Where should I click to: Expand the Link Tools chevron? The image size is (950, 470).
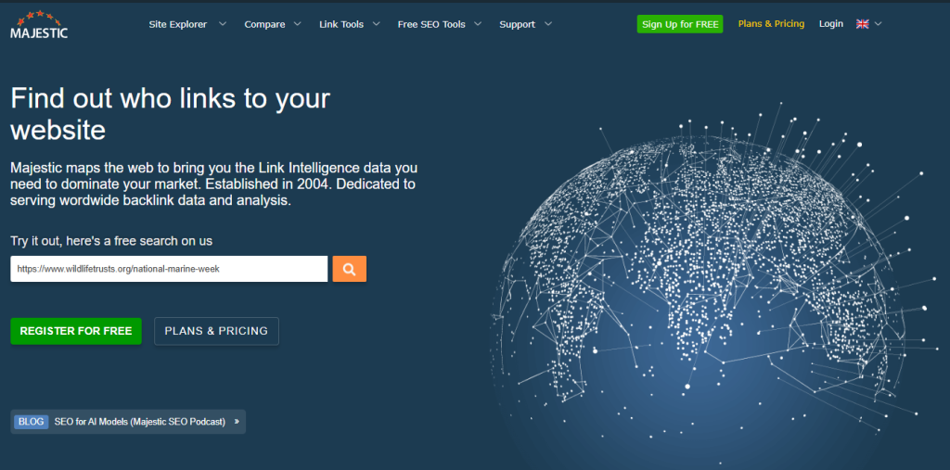(376, 24)
